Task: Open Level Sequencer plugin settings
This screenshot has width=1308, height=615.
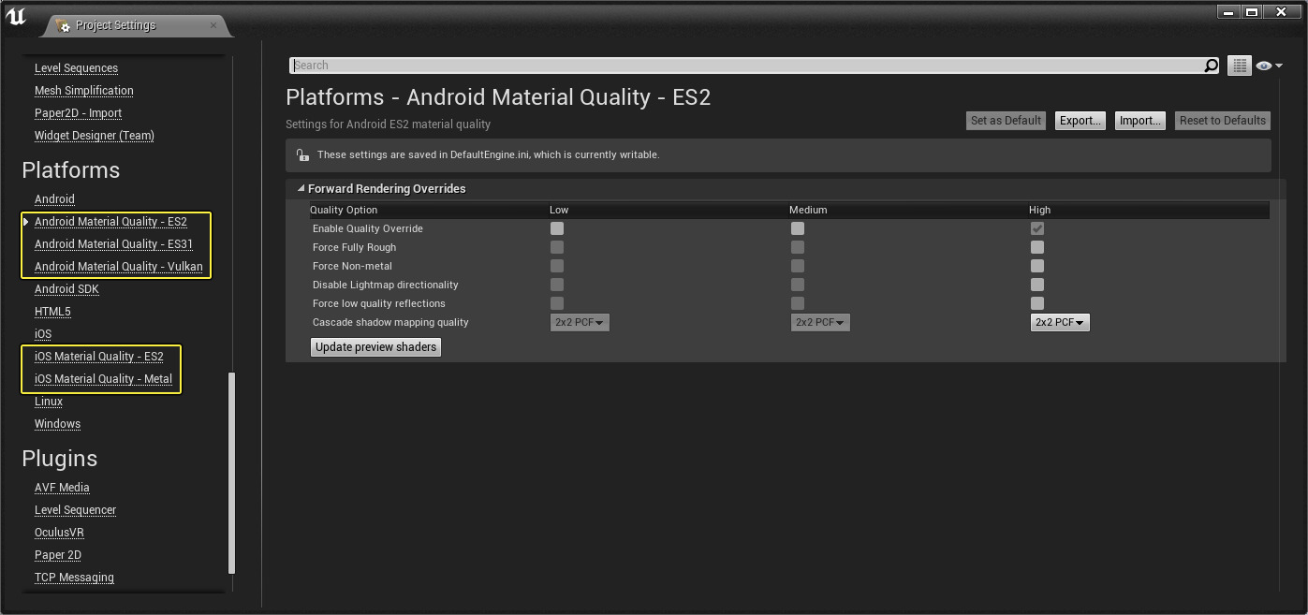Action: coord(75,510)
